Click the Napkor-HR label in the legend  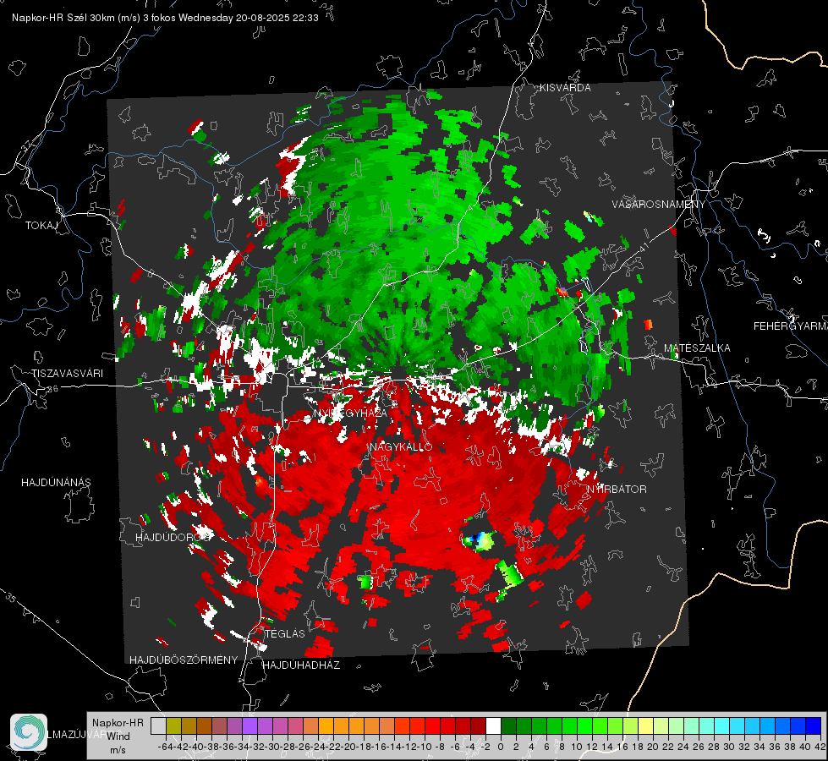coord(118,723)
